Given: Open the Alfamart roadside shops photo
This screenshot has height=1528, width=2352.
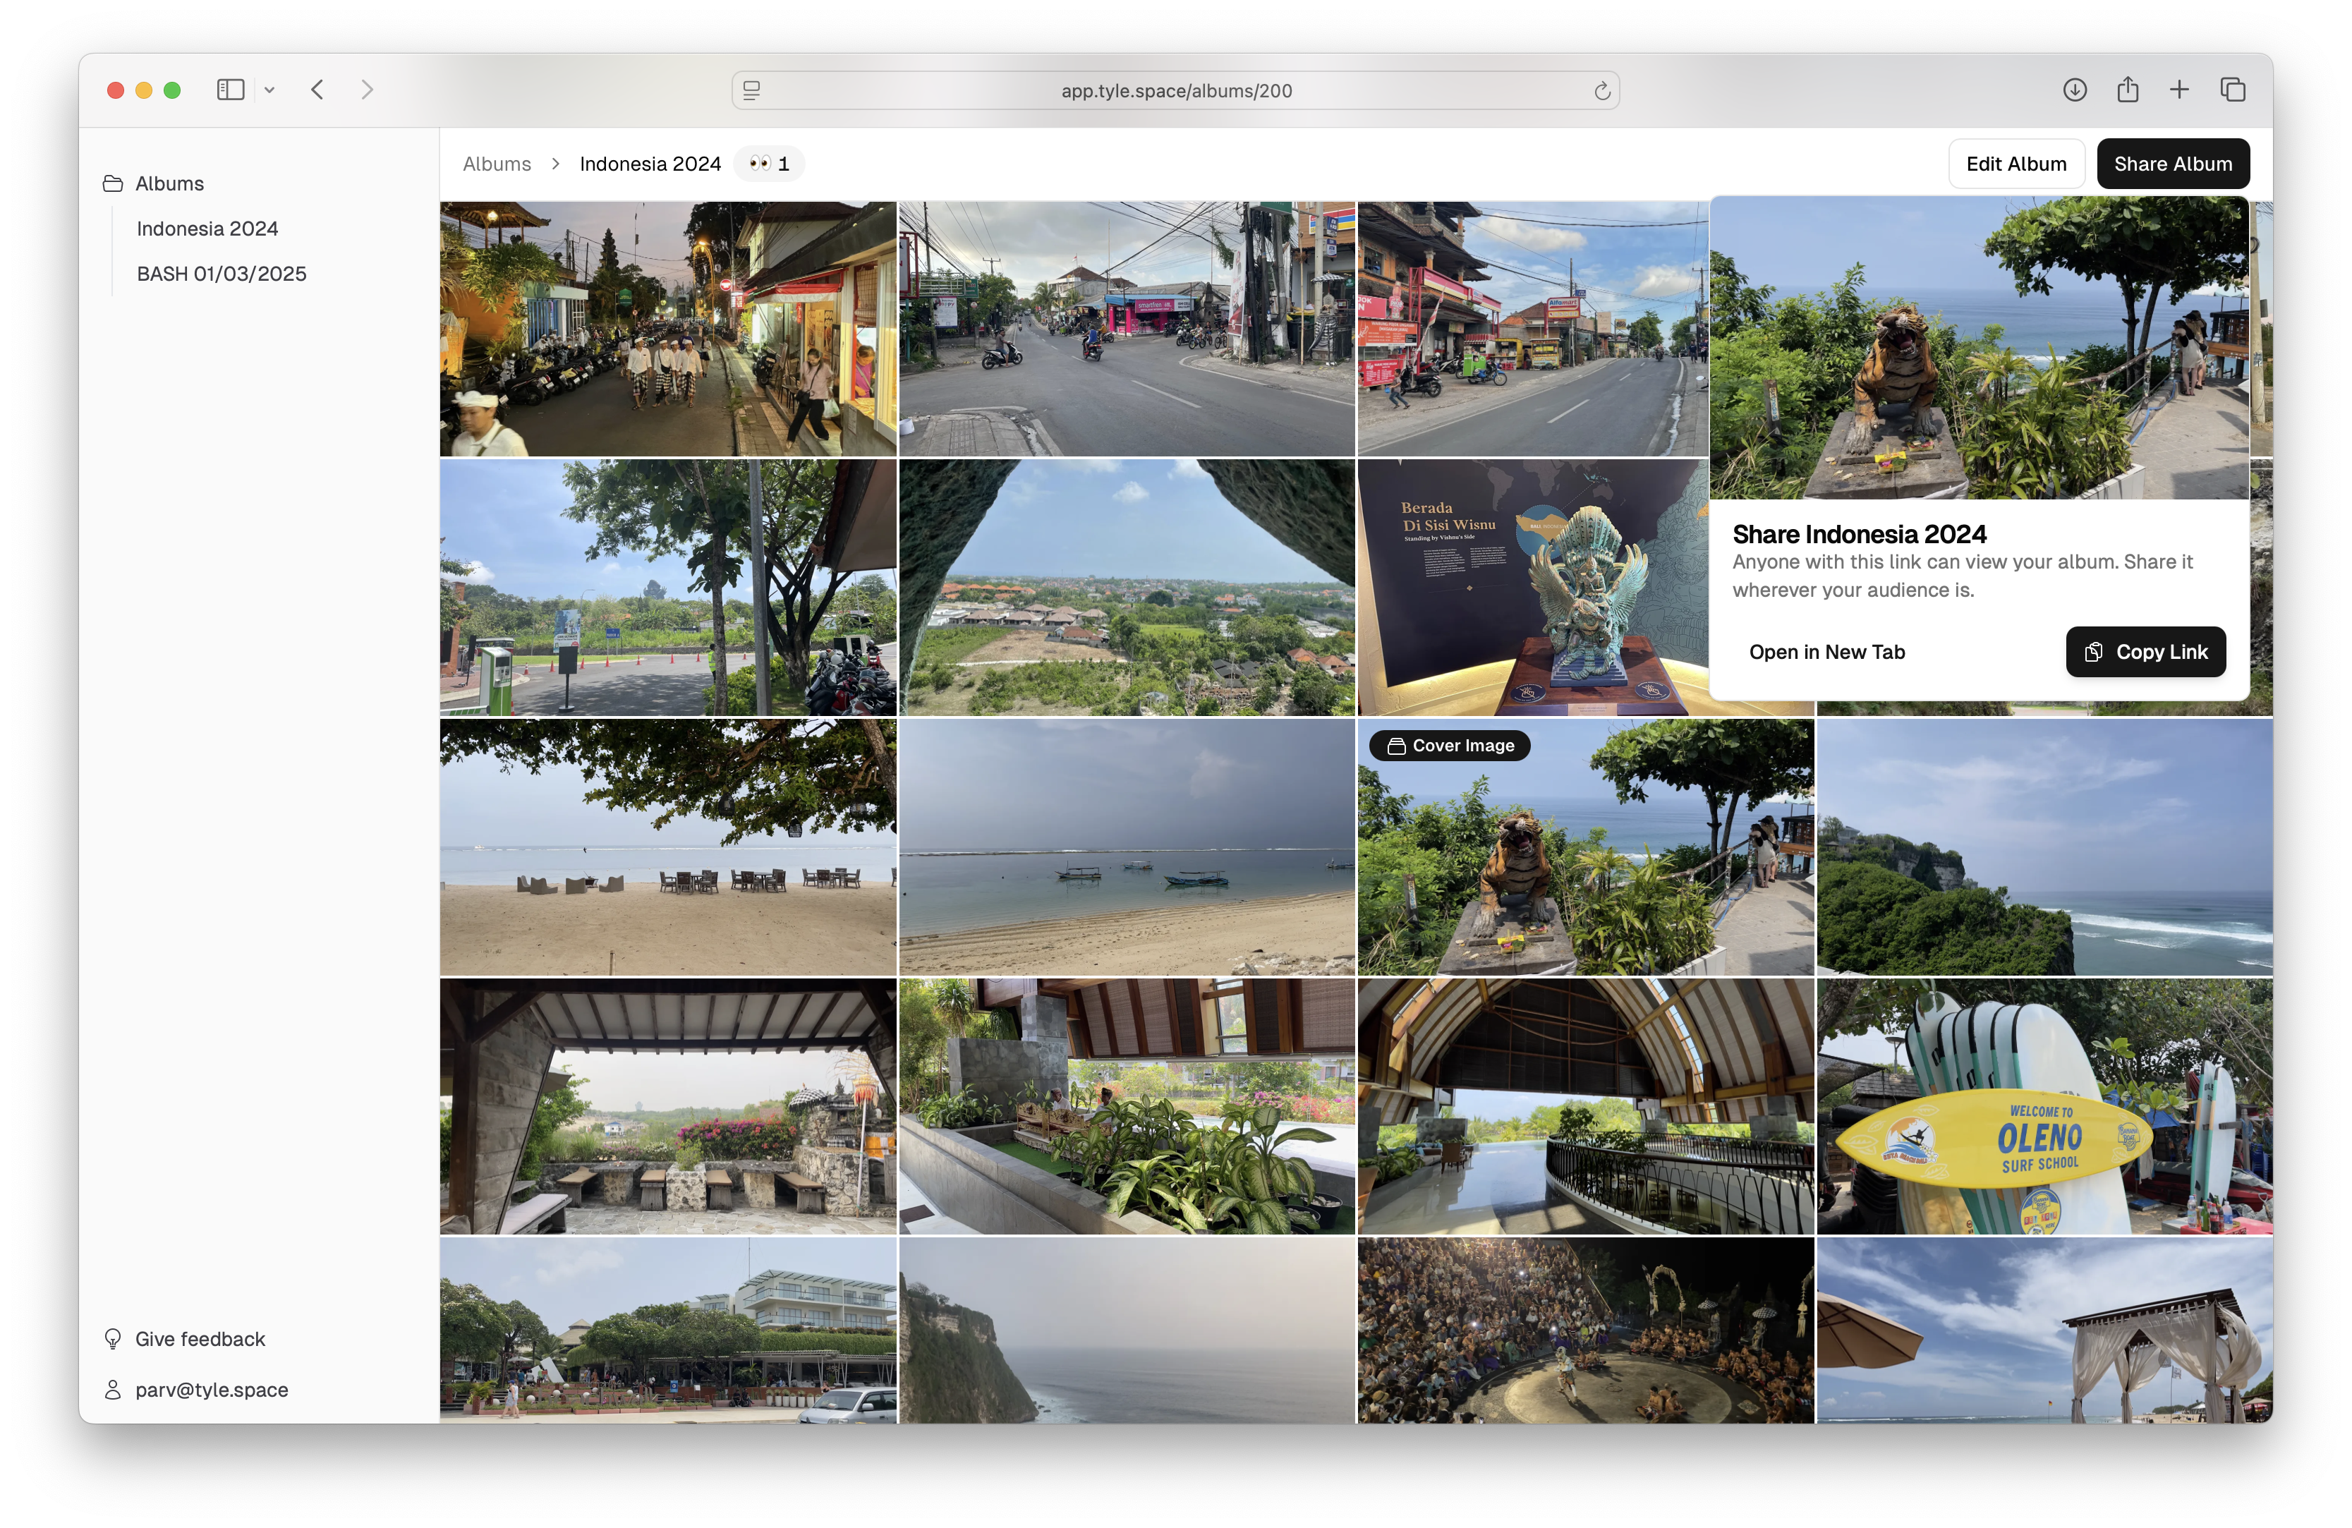Looking at the screenshot, I should (x=1533, y=329).
